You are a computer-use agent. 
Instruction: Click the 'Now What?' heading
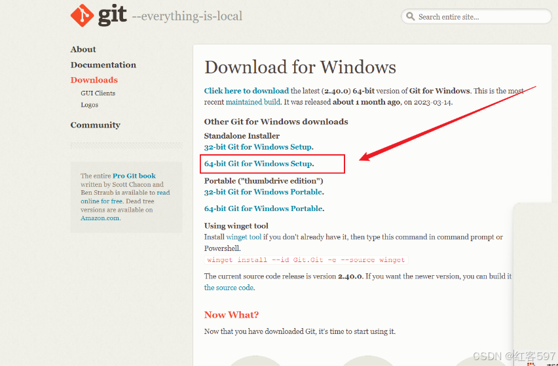(x=231, y=315)
